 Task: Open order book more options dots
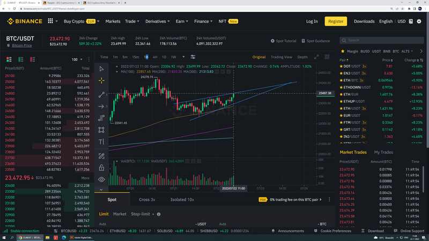(88, 59)
